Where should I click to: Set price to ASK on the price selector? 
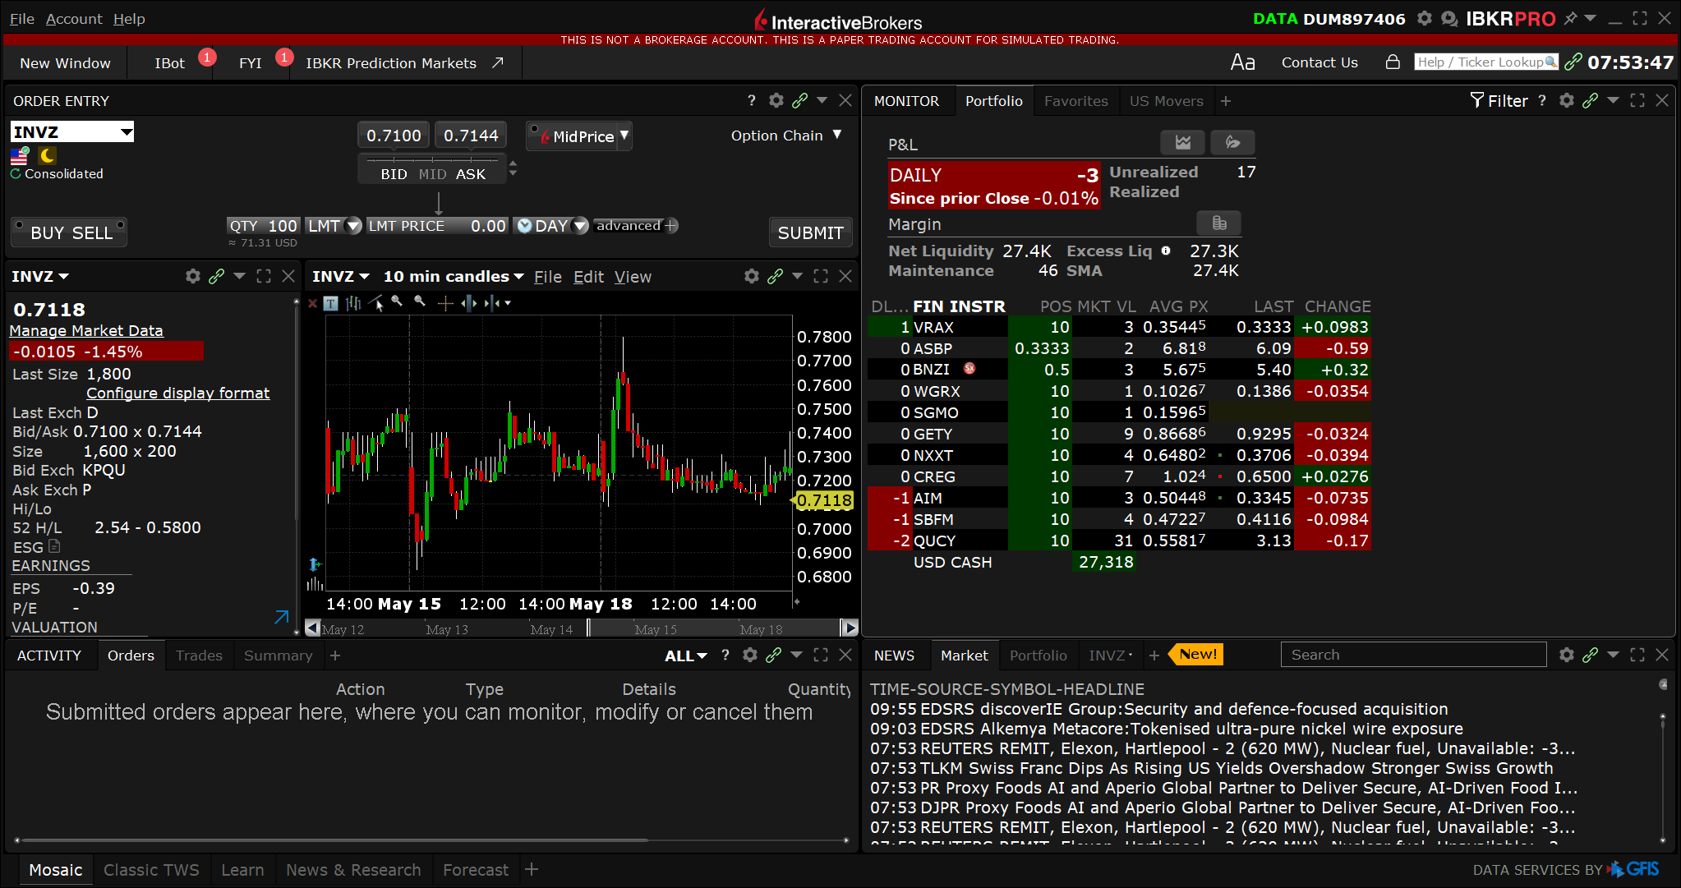471,173
